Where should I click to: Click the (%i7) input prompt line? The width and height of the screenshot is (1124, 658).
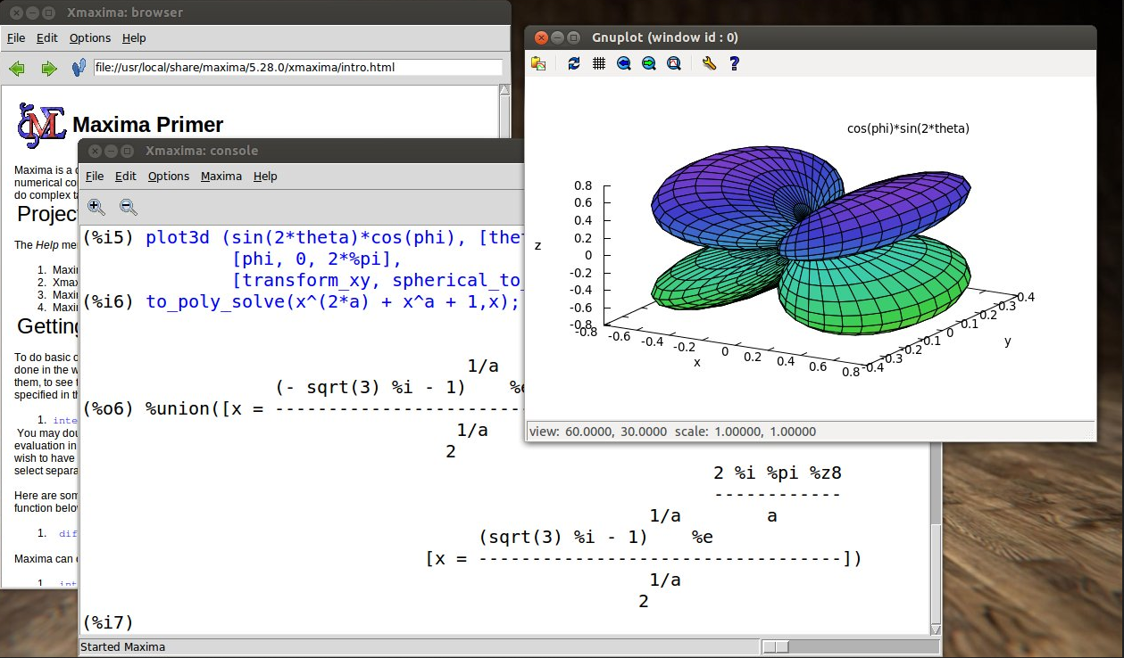click(107, 621)
